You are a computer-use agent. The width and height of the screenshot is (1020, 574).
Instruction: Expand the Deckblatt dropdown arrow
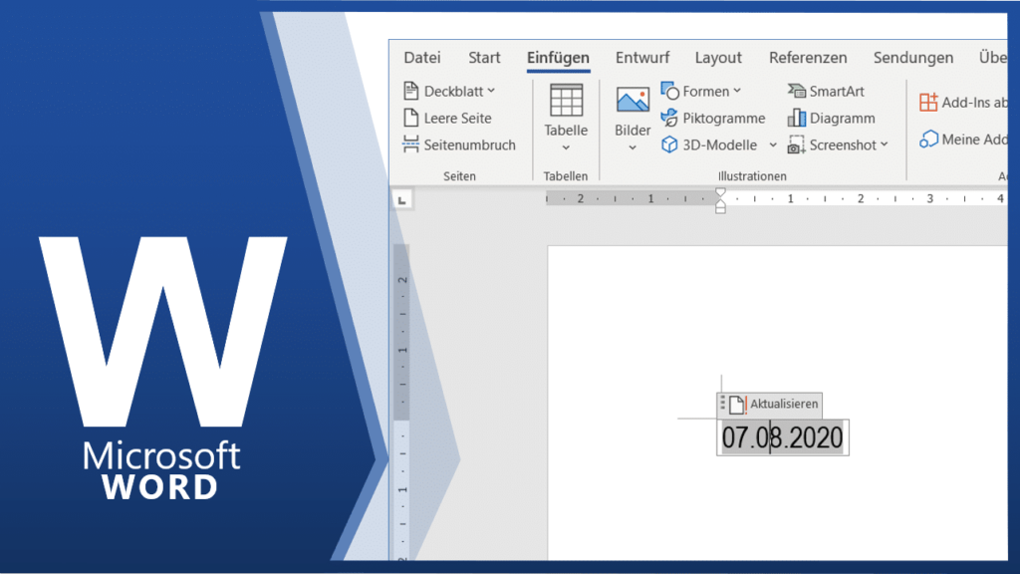[x=491, y=91]
